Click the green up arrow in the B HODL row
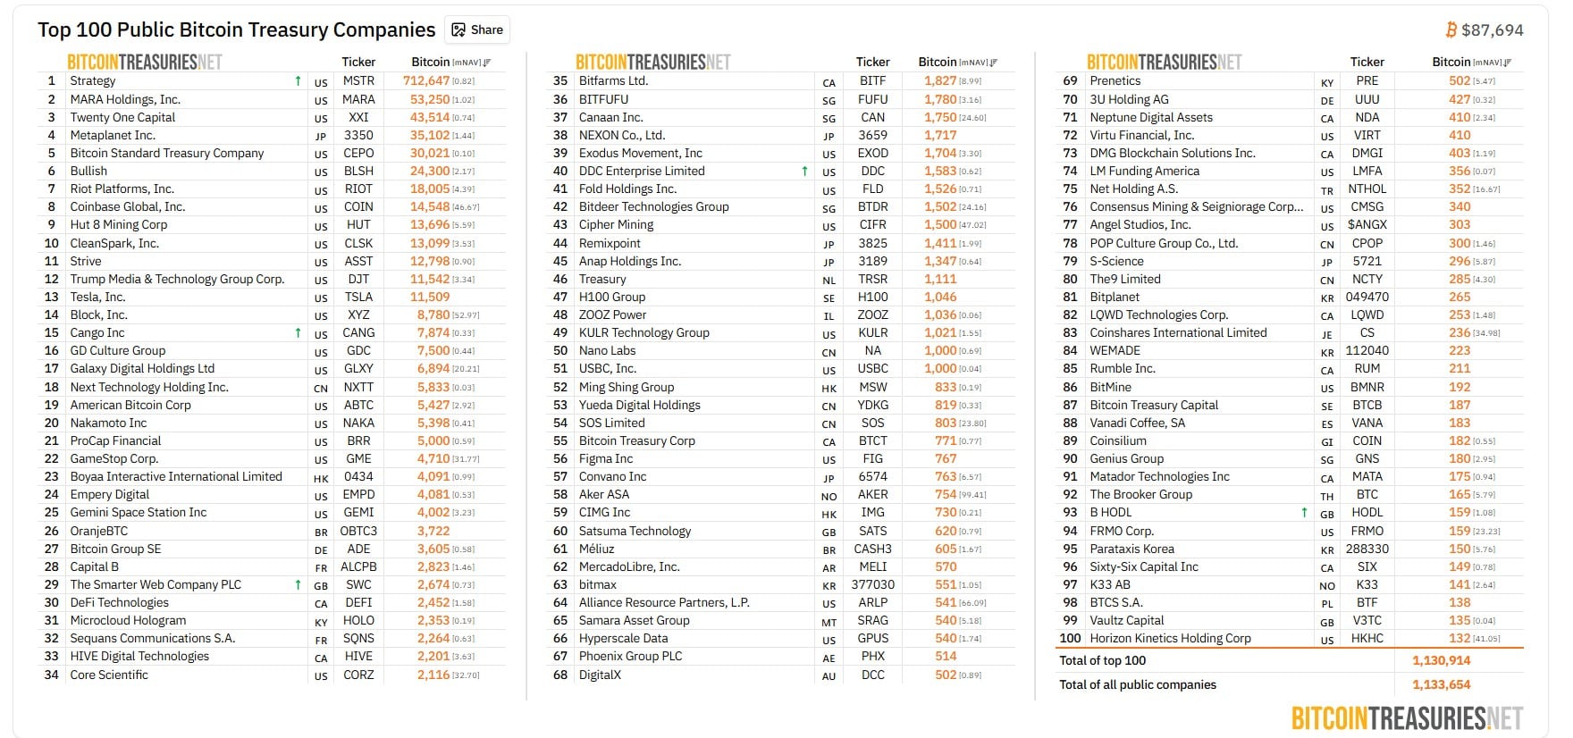 tap(1304, 513)
